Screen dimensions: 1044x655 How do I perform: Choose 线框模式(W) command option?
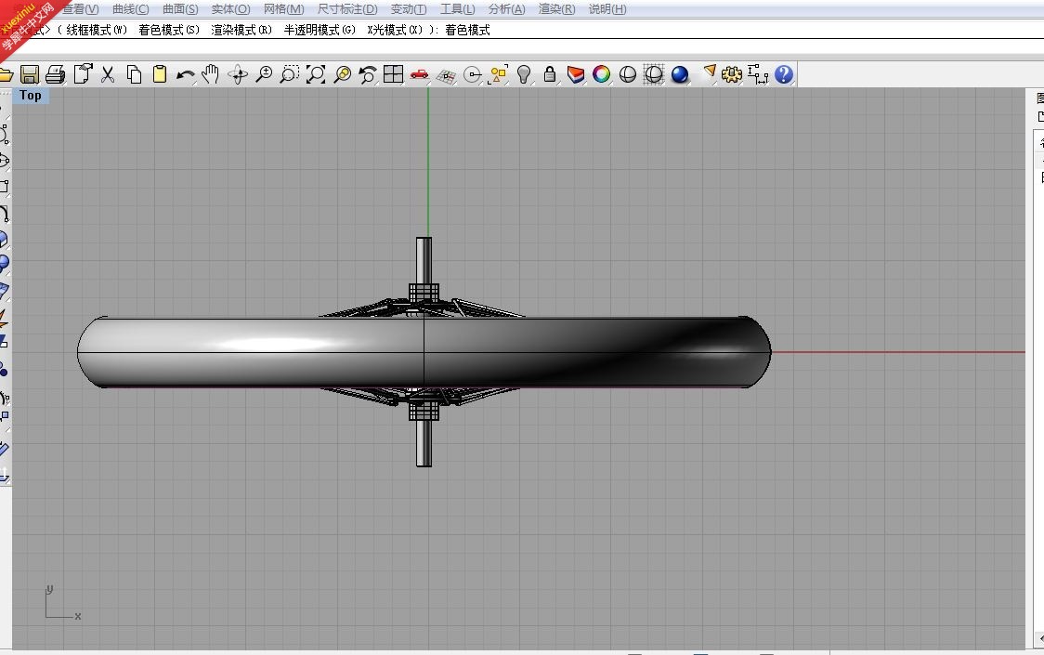(x=96, y=30)
